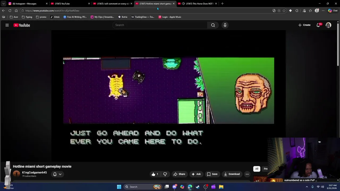Open Free AI Writing bookmark

pos(75,17)
